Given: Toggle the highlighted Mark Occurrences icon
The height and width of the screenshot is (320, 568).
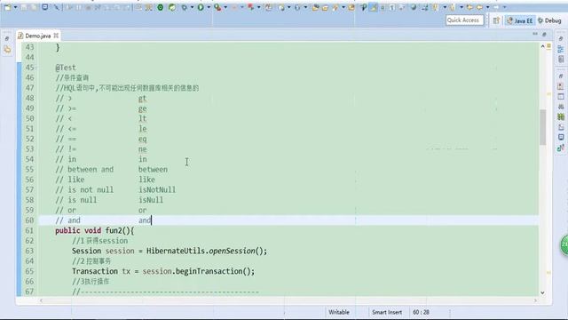Looking at the screenshot, I should pos(373,7).
